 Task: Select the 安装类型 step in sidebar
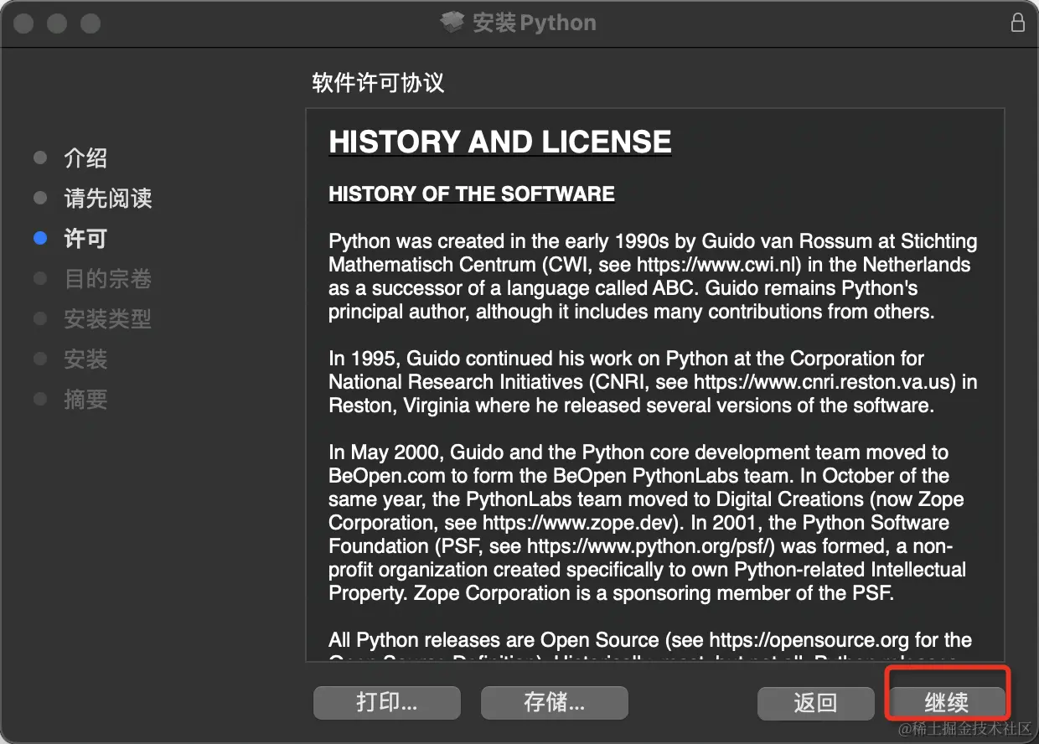[x=108, y=319]
